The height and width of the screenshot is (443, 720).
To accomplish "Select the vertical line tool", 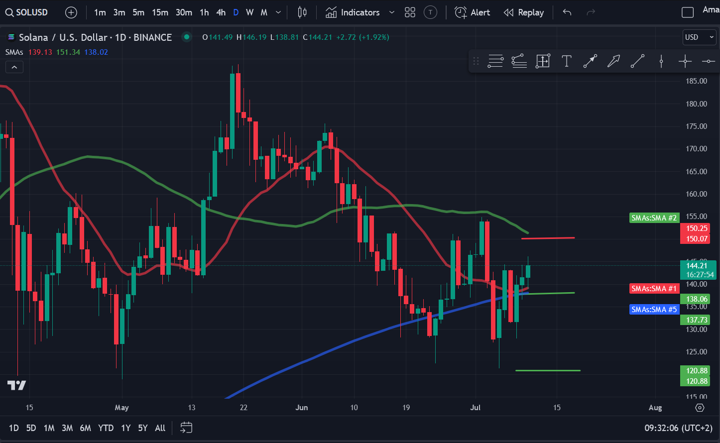I will tap(661, 61).
